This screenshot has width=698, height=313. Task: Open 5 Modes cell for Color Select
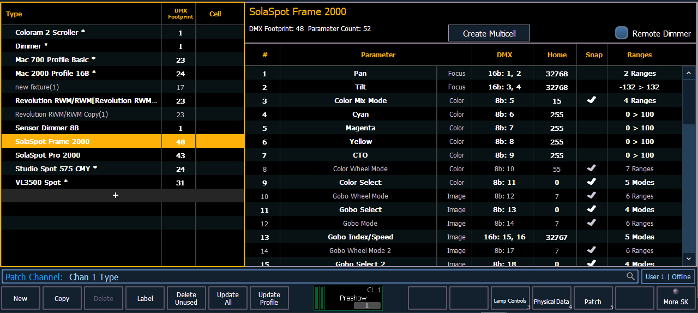pyautogui.click(x=643, y=182)
